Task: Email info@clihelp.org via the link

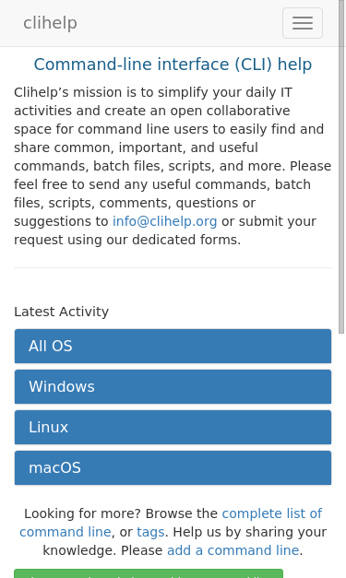Action: click(x=164, y=221)
